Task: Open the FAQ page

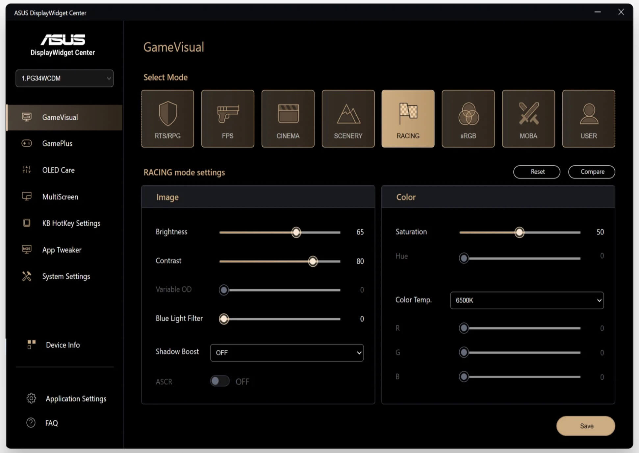Action: [x=52, y=423]
